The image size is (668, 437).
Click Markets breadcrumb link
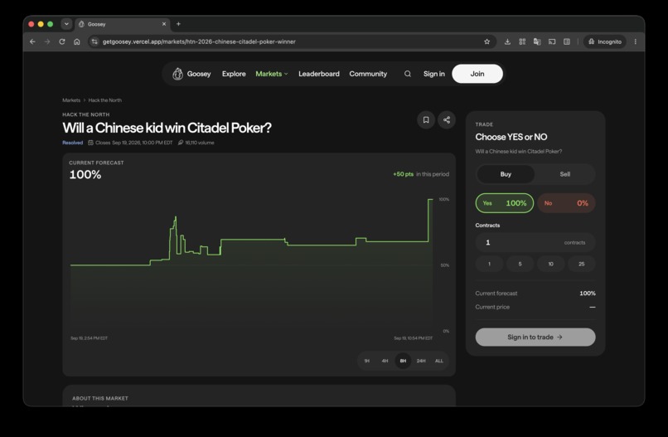point(71,100)
